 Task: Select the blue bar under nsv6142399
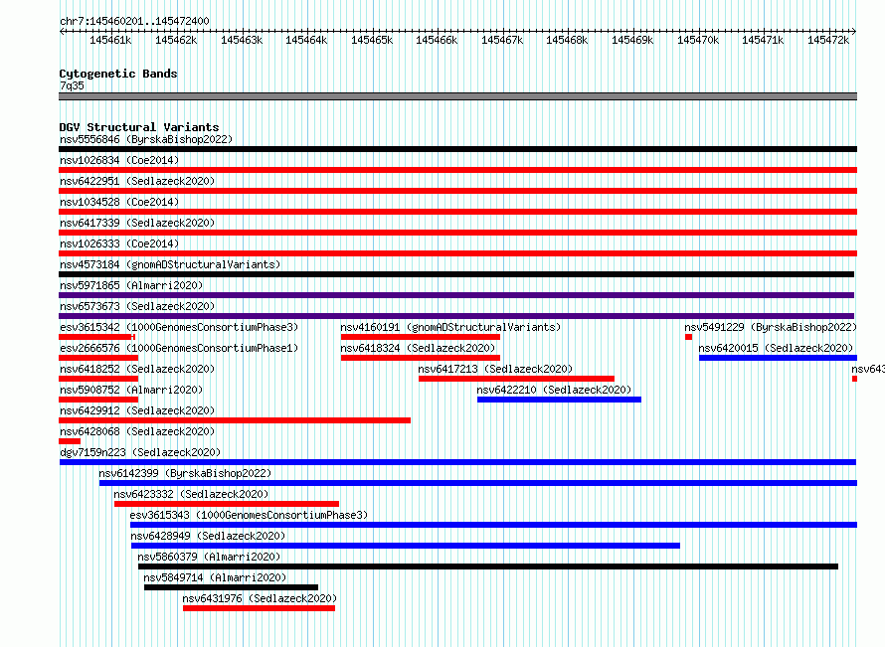(478, 483)
